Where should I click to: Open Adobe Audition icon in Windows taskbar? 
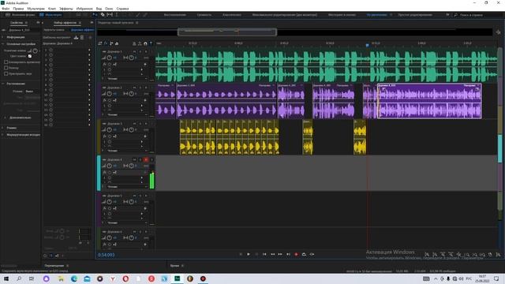point(177,278)
